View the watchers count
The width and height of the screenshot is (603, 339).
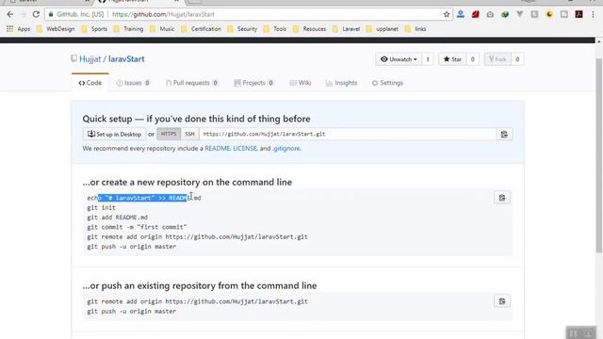(x=427, y=59)
